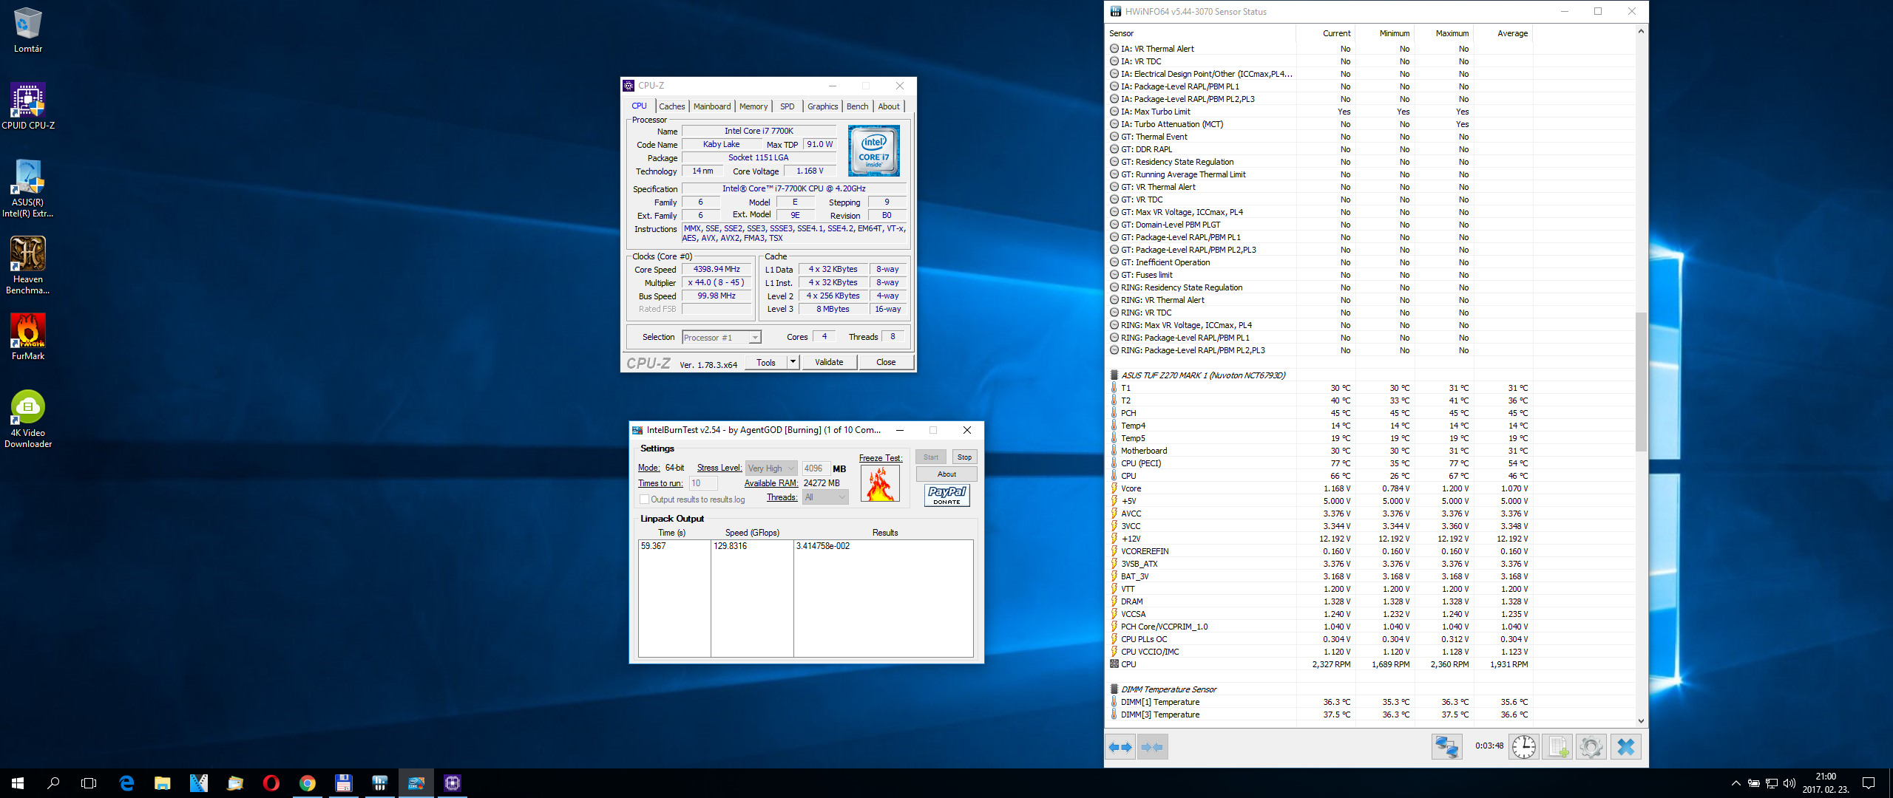Image resolution: width=1893 pixels, height=798 pixels.
Task: Click the Intel Core i7 logo in CPU-Z
Action: click(x=874, y=151)
